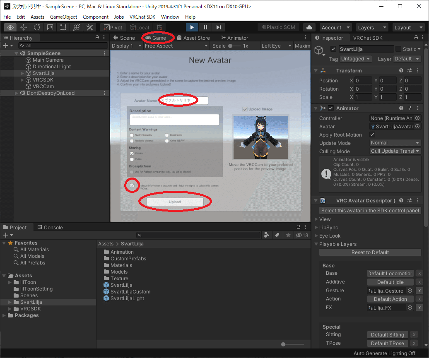The height and width of the screenshot is (358, 429).
Task: Toggle Apply Root Motion checkbox
Action: tap(372, 135)
